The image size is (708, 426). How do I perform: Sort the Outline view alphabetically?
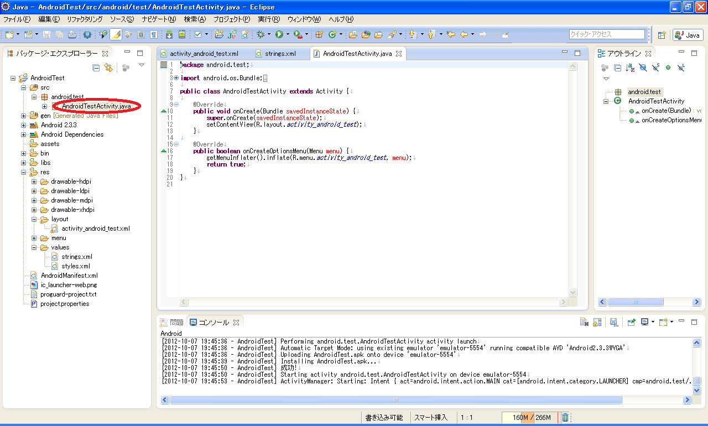tap(629, 67)
